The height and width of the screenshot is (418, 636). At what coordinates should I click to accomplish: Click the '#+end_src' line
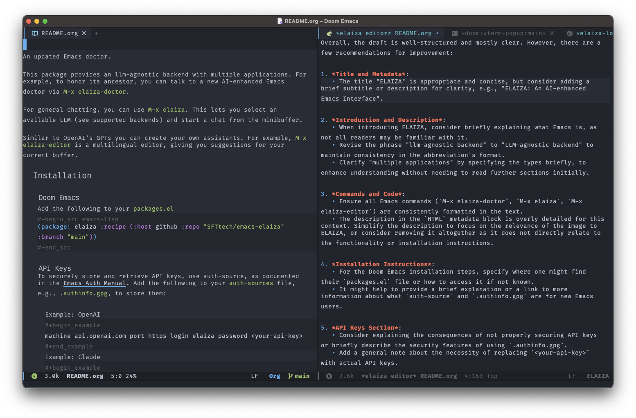click(54, 247)
